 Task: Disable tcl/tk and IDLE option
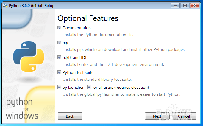coord(60,57)
